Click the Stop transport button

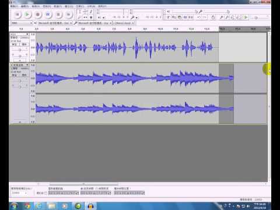click(58, 15)
